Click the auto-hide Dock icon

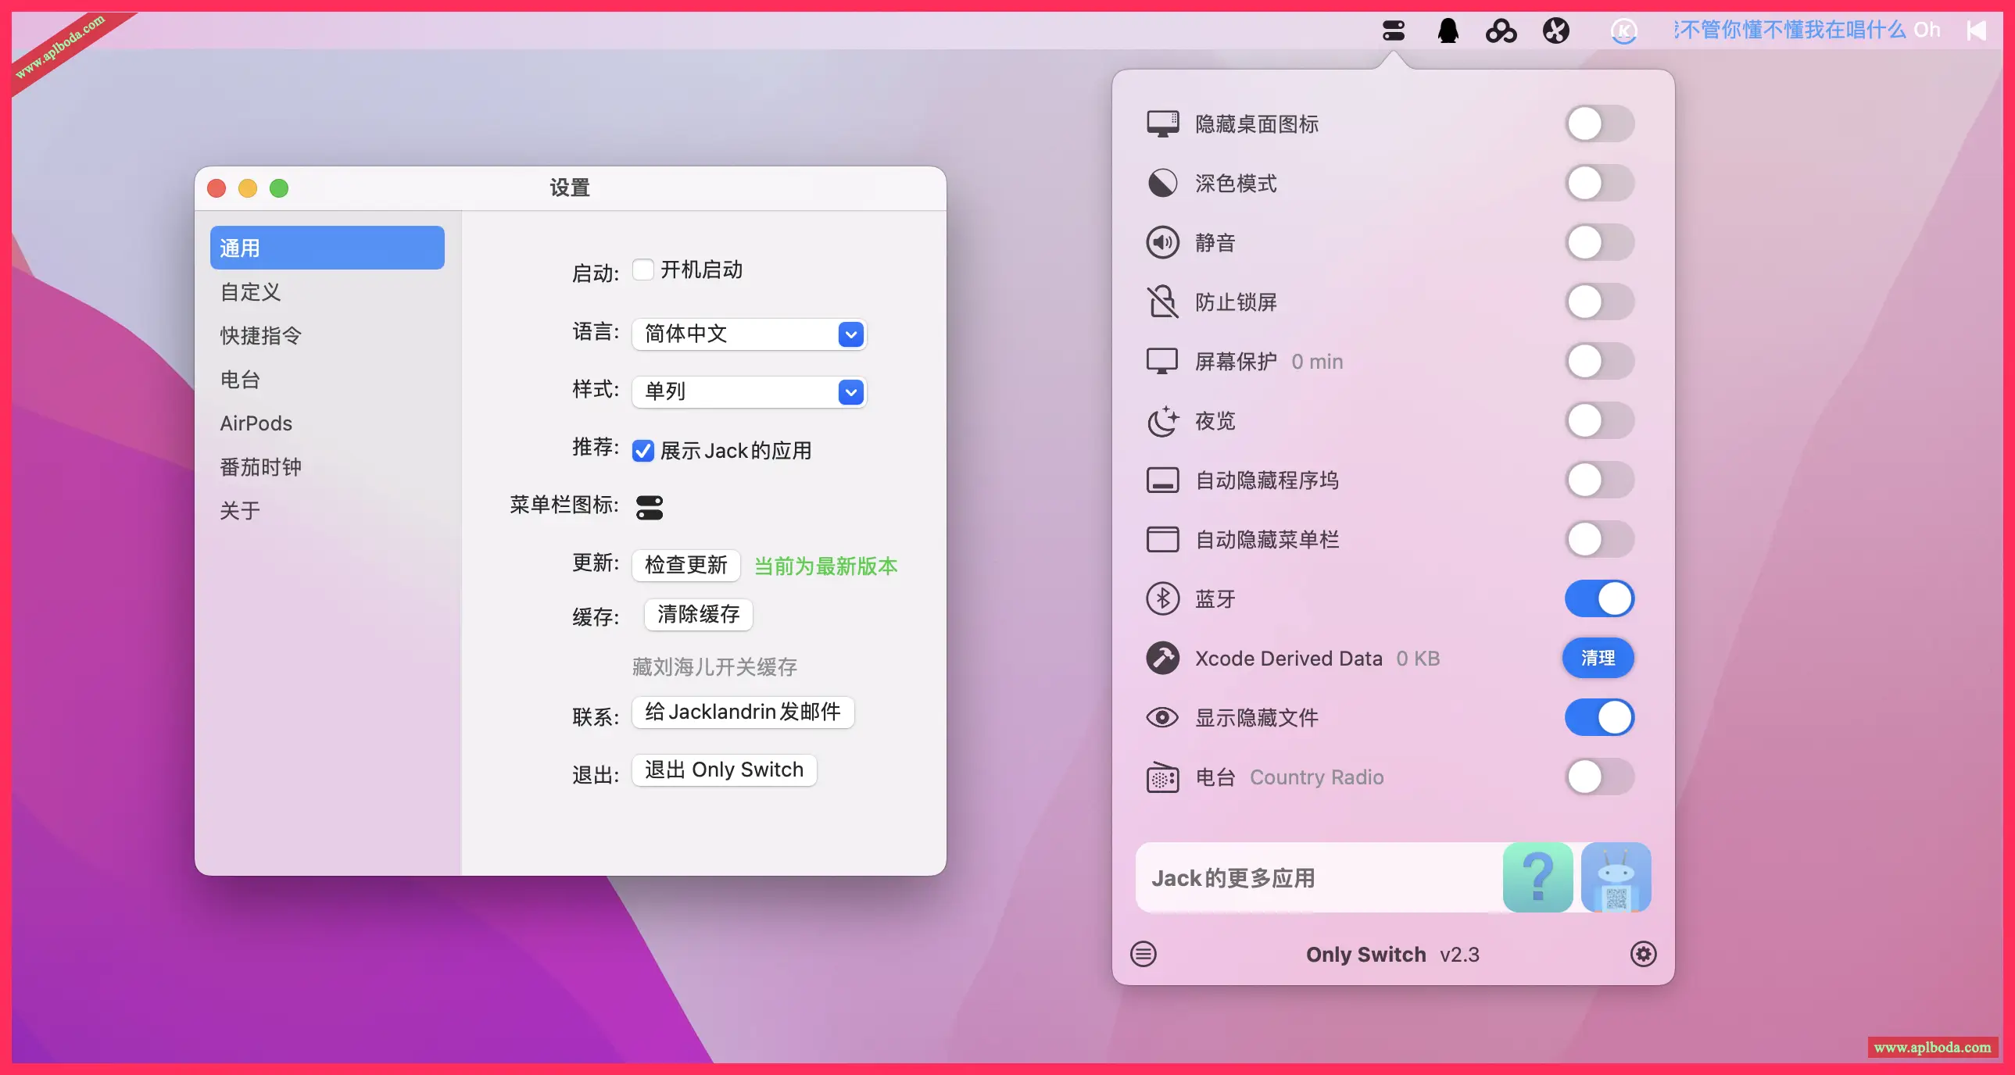(1162, 480)
